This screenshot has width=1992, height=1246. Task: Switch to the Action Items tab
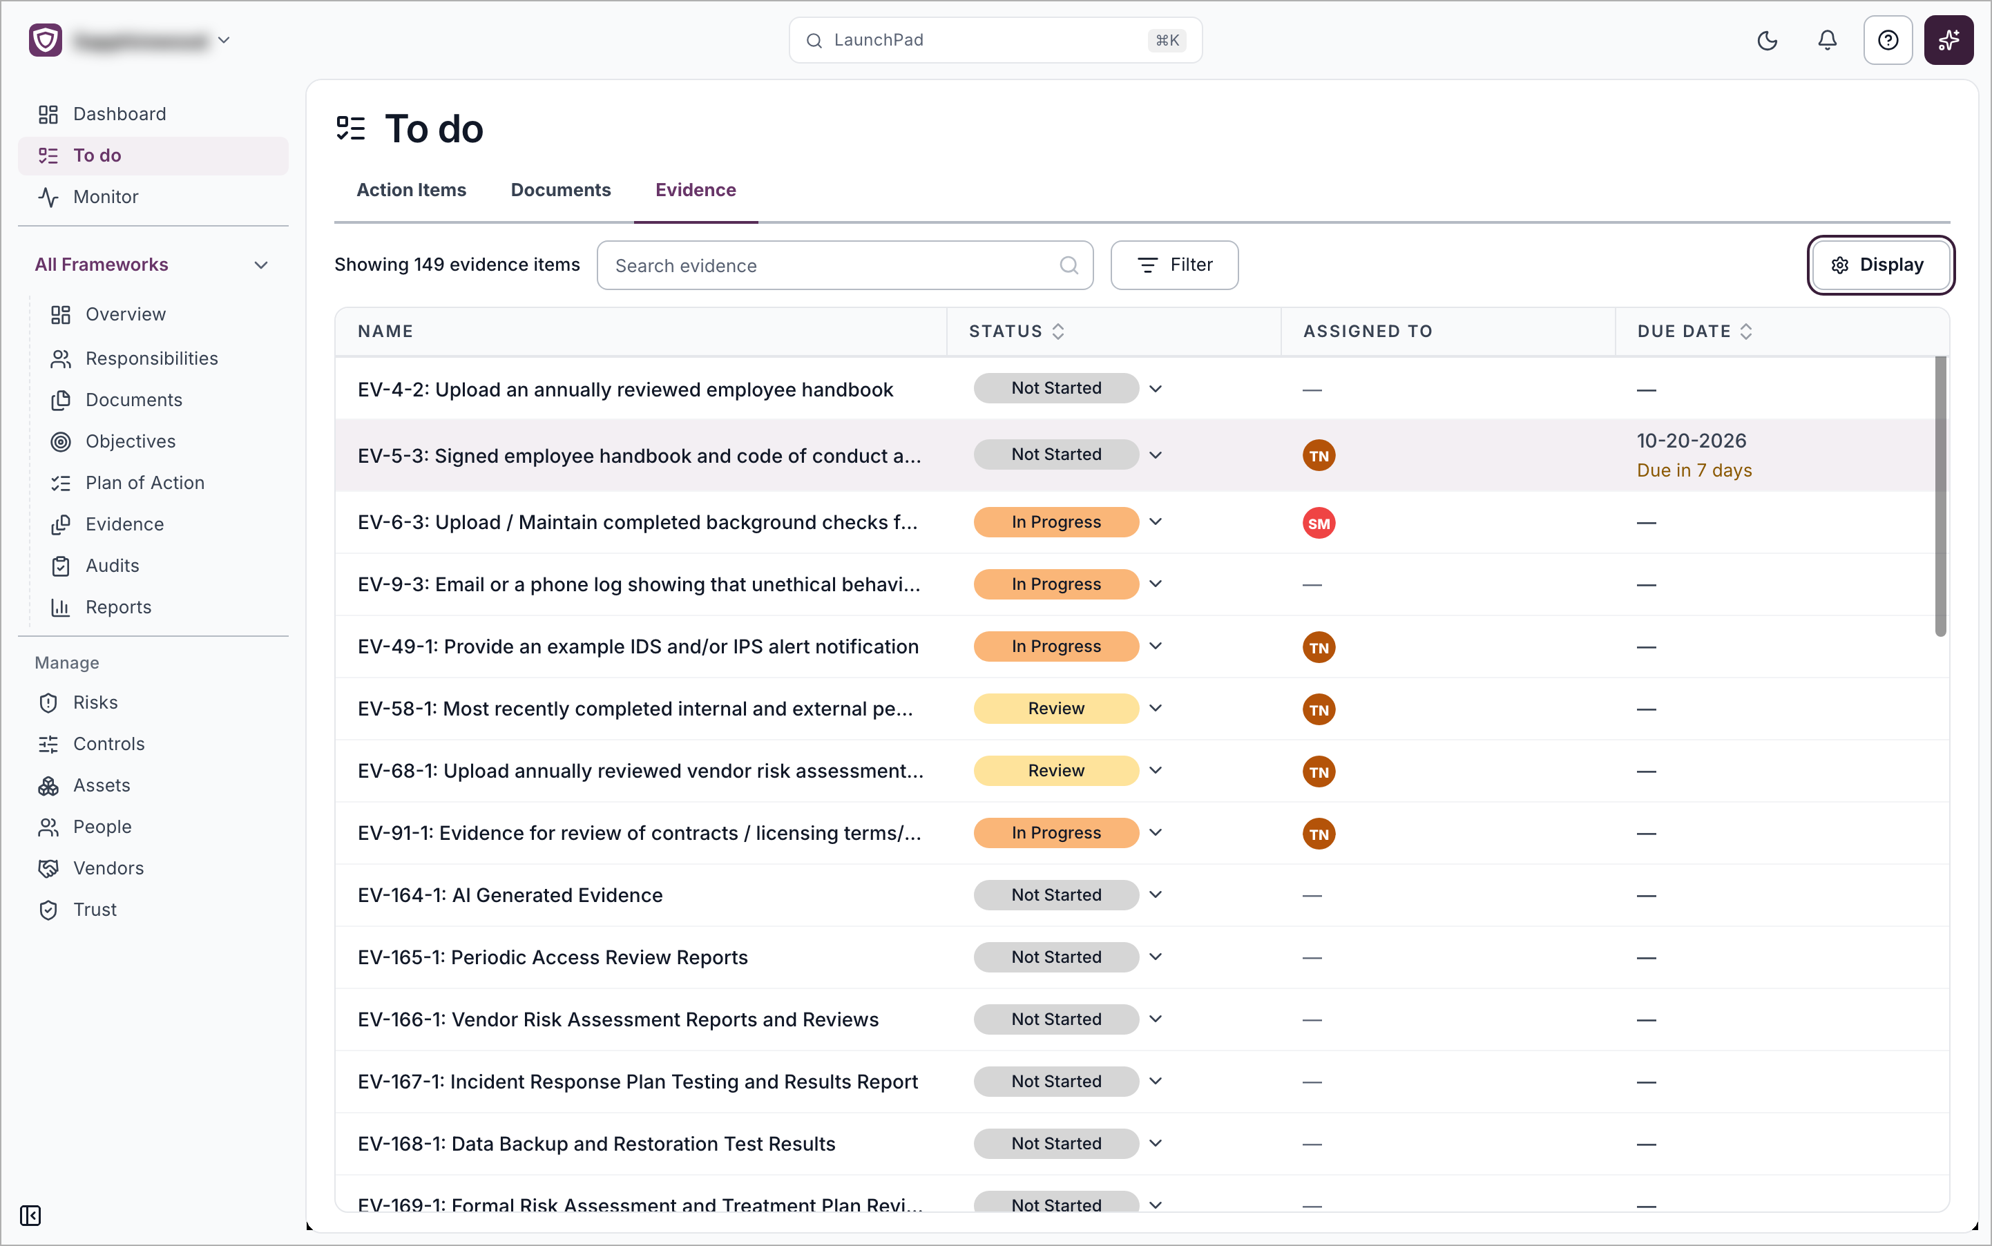pyautogui.click(x=411, y=191)
